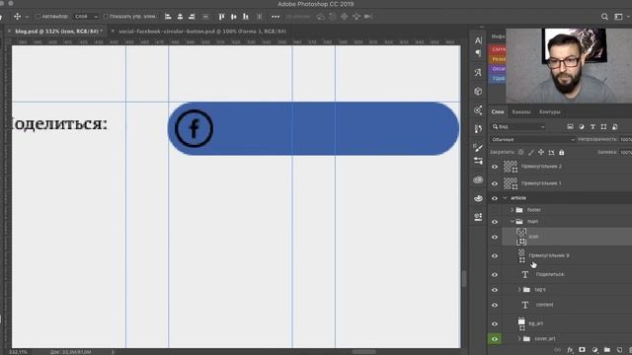632x355 pixels.
Task: Switch to the Контуры panel tab
Action: 550,111
